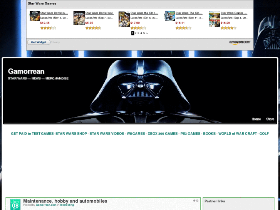Click the LucasArts Sep 4 publisher line

[x=235, y=18]
